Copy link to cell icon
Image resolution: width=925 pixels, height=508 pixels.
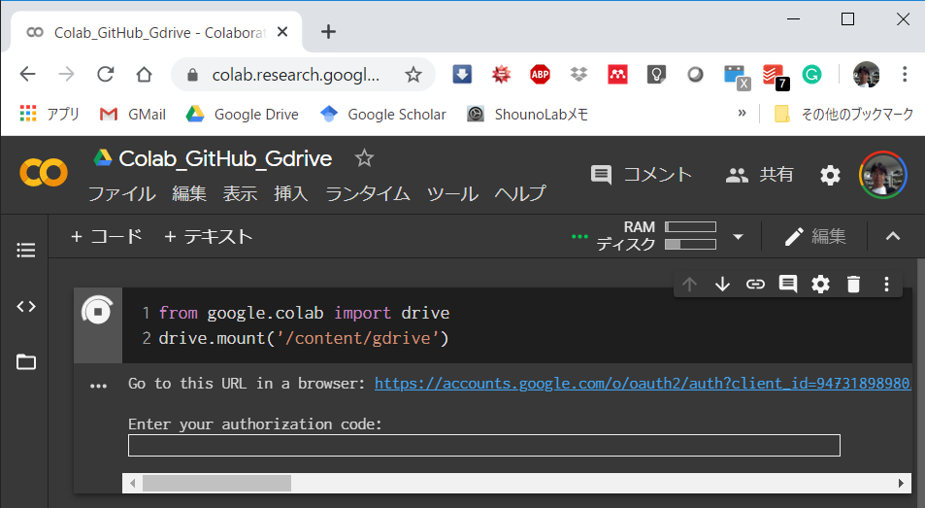click(x=755, y=285)
